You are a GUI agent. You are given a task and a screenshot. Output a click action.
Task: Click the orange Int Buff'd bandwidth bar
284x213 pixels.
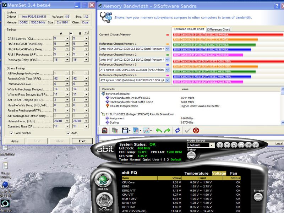215,39
